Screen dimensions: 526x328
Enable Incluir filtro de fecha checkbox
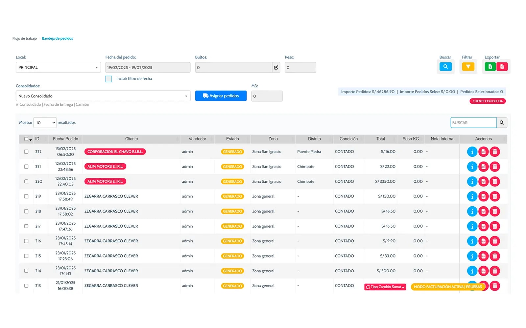(x=108, y=79)
